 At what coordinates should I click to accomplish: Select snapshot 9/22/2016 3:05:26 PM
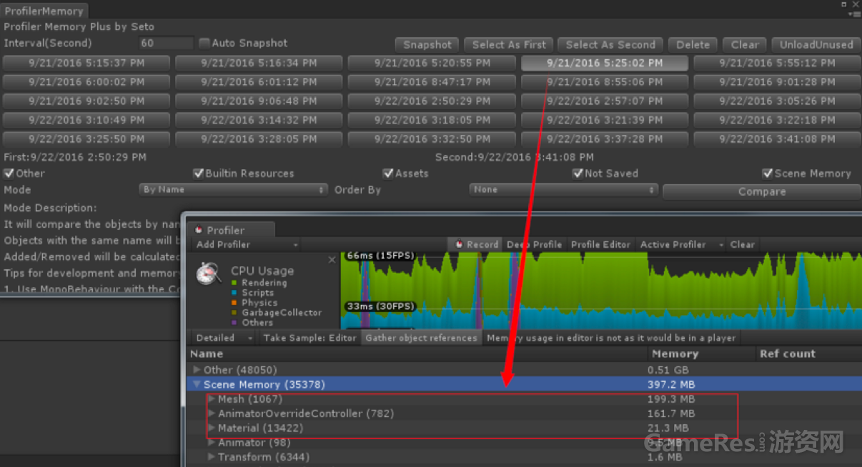point(777,101)
